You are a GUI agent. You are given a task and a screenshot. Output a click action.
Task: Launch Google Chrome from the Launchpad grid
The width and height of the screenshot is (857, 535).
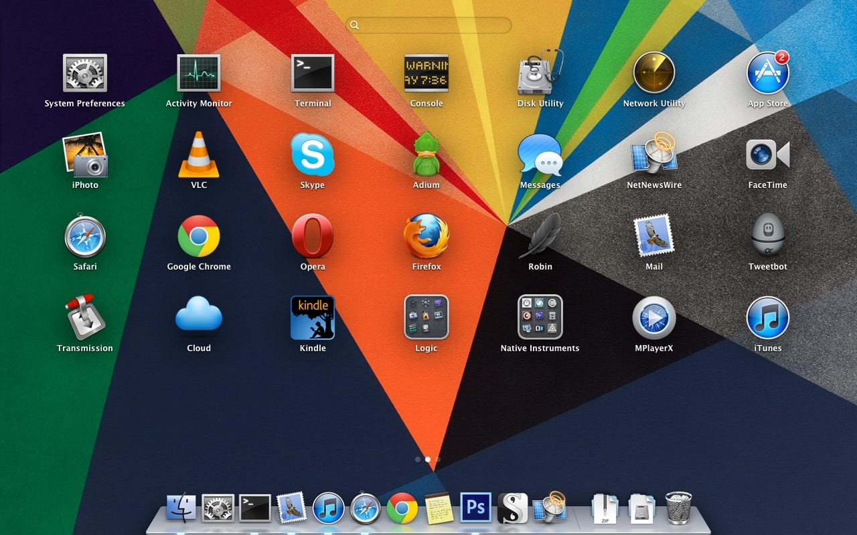[199, 236]
